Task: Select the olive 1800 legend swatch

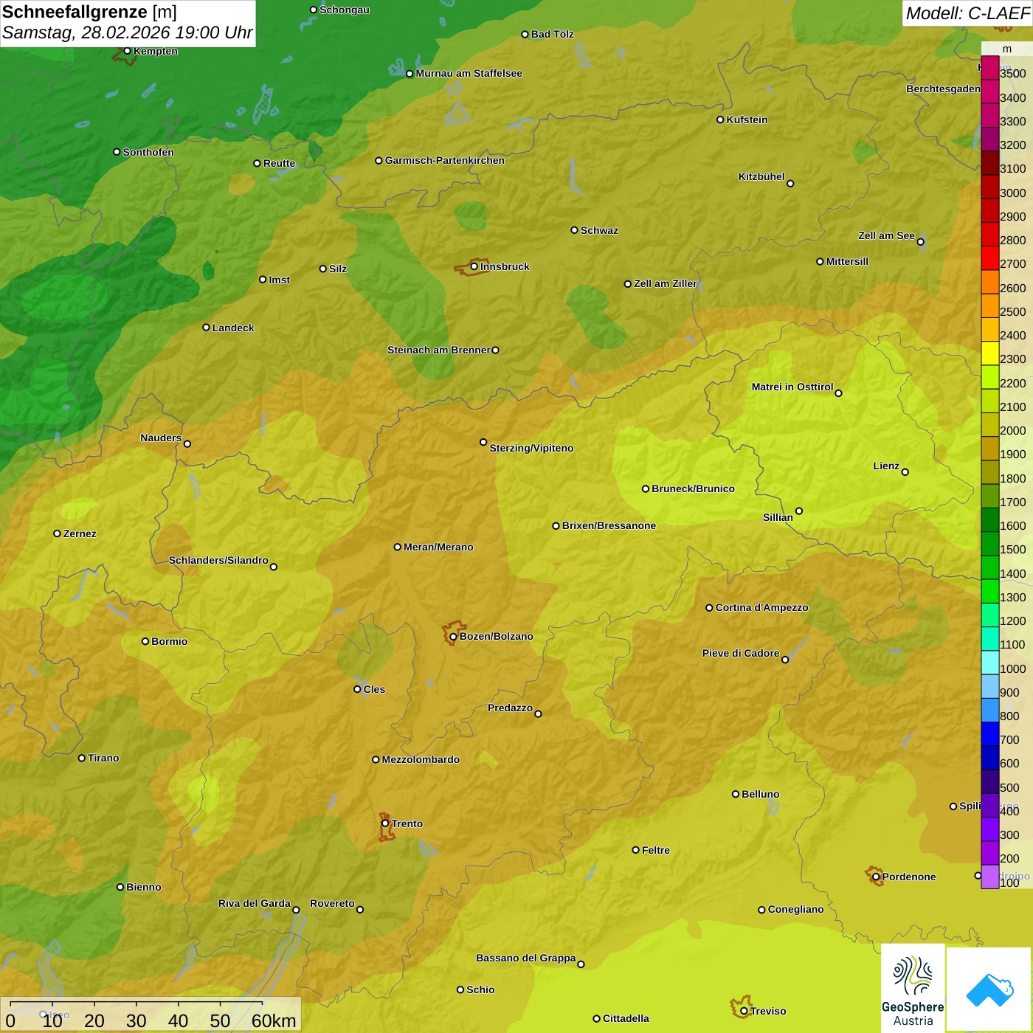Action: (x=989, y=472)
